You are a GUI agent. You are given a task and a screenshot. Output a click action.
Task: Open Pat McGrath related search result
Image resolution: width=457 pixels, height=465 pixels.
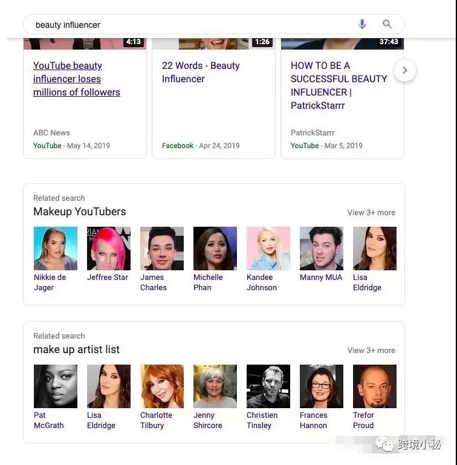56,397
